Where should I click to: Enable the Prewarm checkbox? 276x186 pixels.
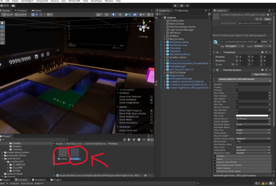[x=237, y=90]
